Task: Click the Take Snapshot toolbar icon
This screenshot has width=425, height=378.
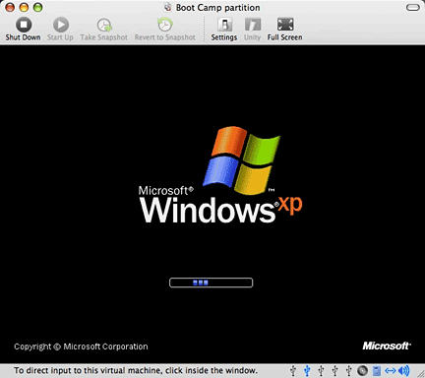Action: [104, 25]
